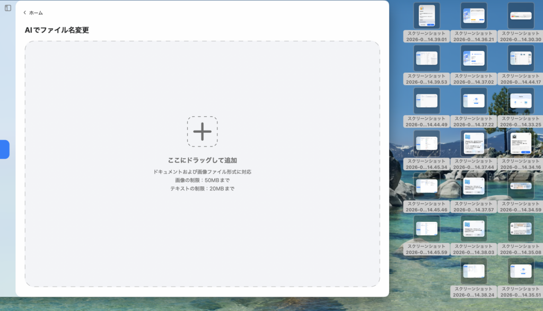Open the screenshot ending in 14.33.25
The image size is (543, 311).
(520, 101)
